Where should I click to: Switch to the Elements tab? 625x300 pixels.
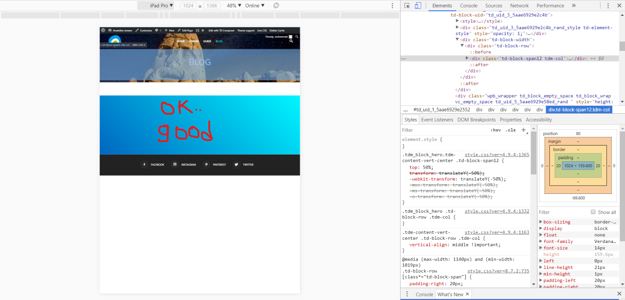coord(442,5)
